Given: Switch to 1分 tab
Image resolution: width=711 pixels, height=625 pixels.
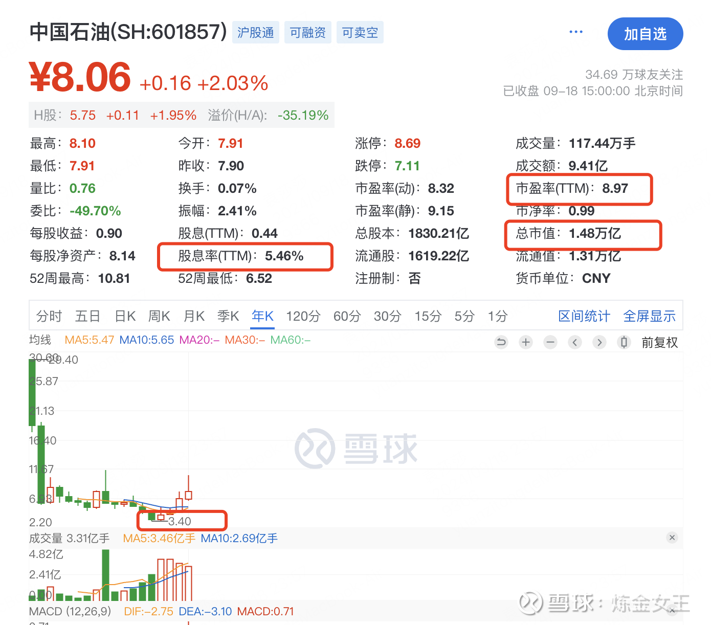Looking at the screenshot, I should [x=498, y=316].
